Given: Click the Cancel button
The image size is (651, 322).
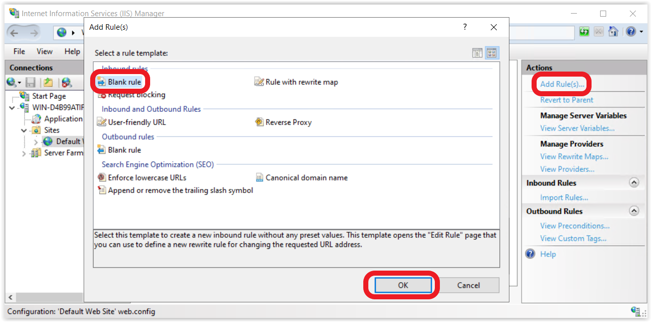Looking at the screenshot, I should point(469,285).
